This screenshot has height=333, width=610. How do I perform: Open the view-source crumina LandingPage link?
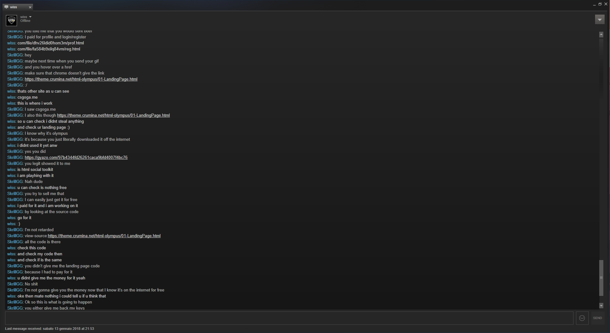pos(104,236)
